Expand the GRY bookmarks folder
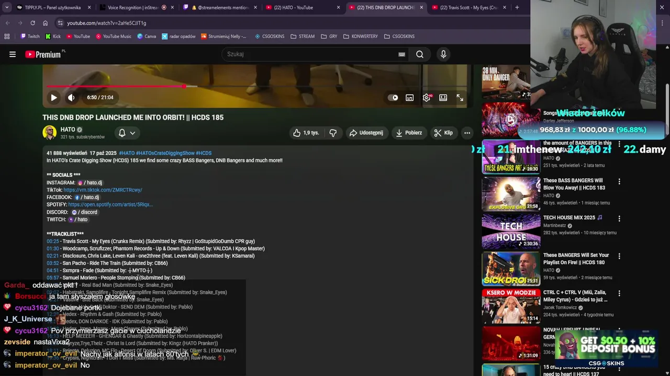The image size is (670, 376). 329,37
